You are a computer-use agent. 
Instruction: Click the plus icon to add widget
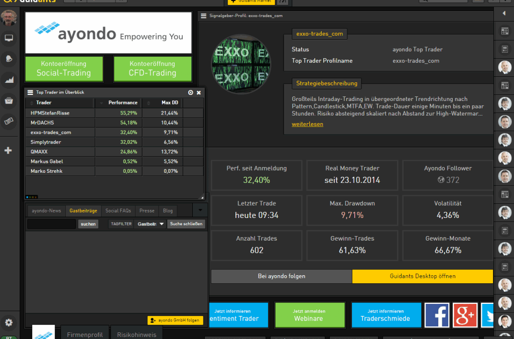(8, 150)
